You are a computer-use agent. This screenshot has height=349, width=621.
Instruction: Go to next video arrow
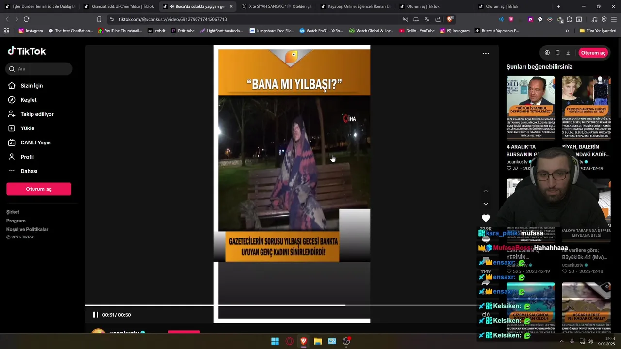click(x=486, y=204)
